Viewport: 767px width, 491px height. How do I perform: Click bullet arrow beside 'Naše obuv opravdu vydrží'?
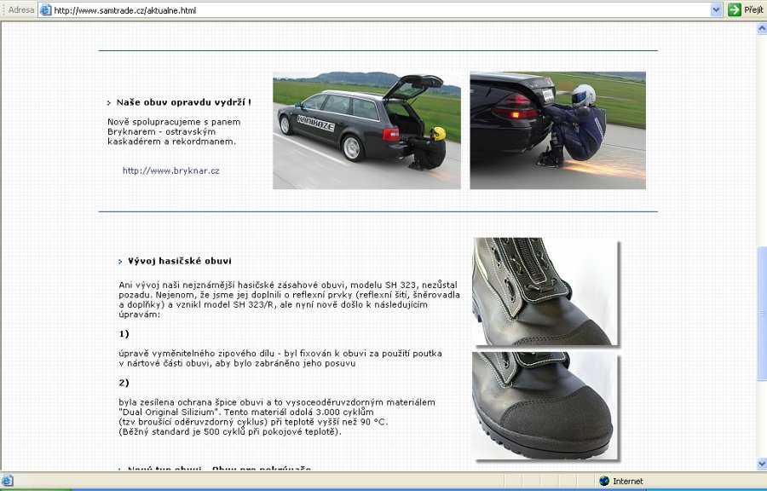coord(109,103)
